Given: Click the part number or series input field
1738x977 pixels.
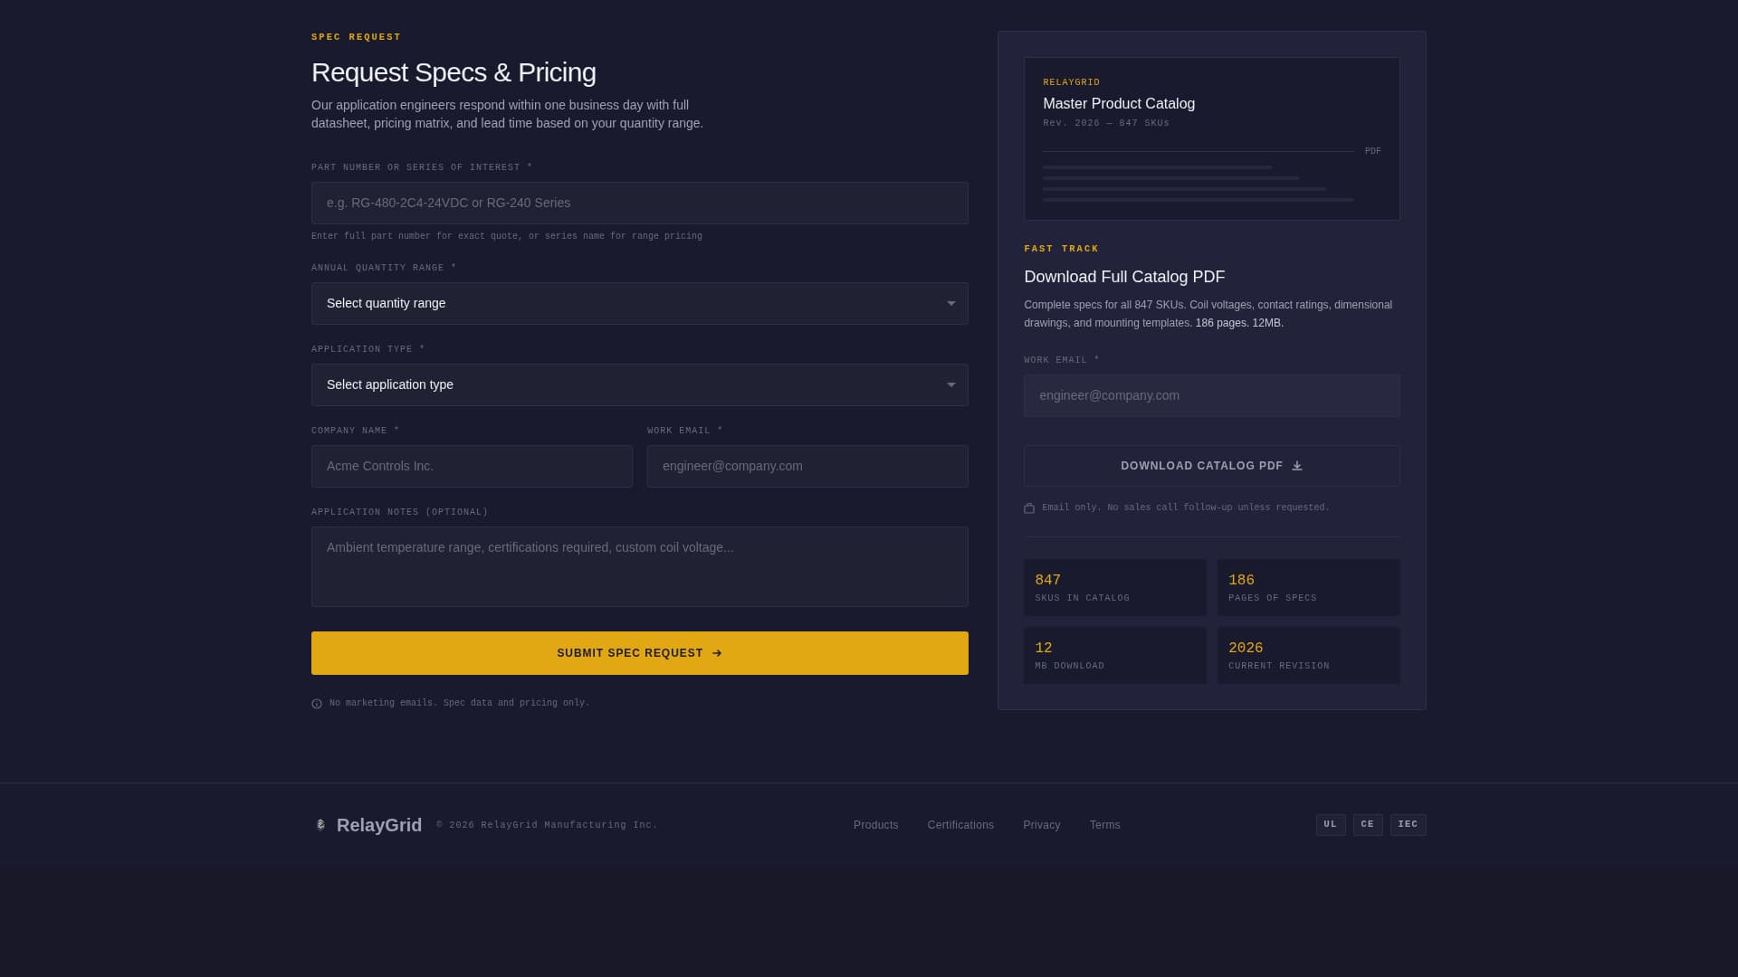Looking at the screenshot, I should [639, 203].
